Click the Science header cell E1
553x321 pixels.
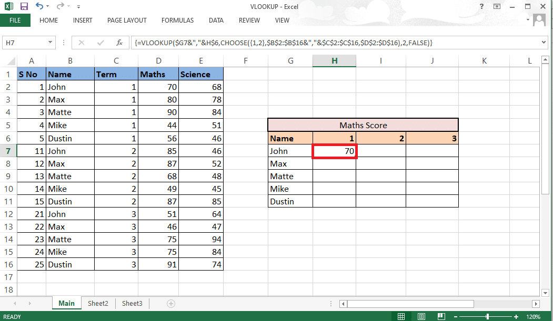point(201,74)
